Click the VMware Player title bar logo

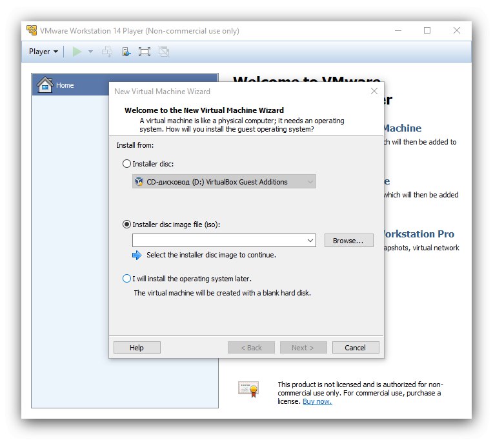coord(32,30)
